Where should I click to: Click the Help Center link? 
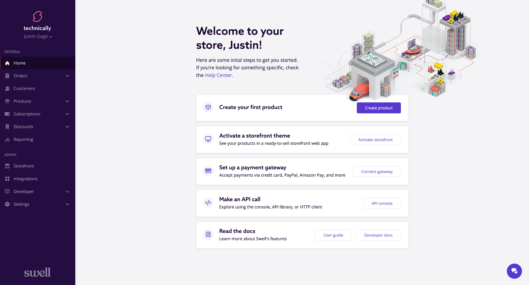[218, 75]
